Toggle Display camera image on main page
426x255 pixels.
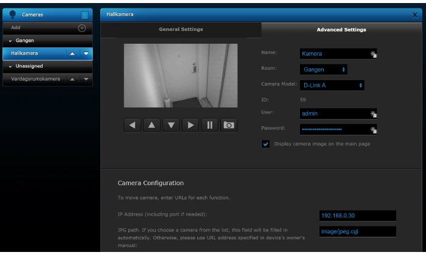click(x=266, y=144)
